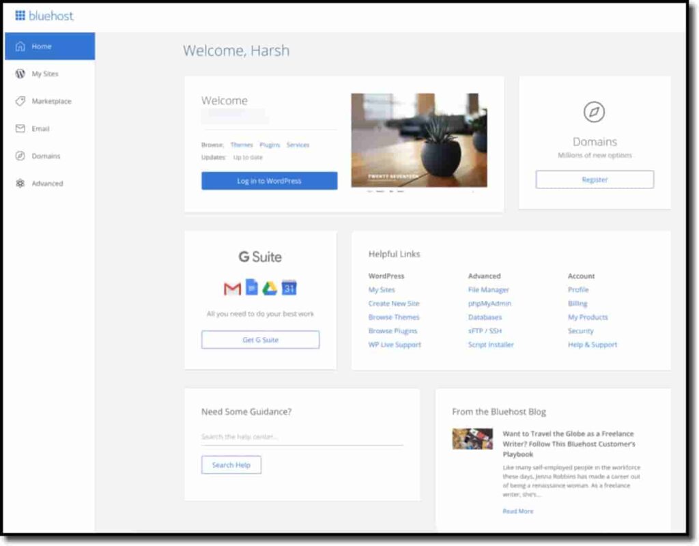The height and width of the screenshot is (546, 699).
Task: Click the 'Need Some Guidance?' heading
Action: (246, 412)
